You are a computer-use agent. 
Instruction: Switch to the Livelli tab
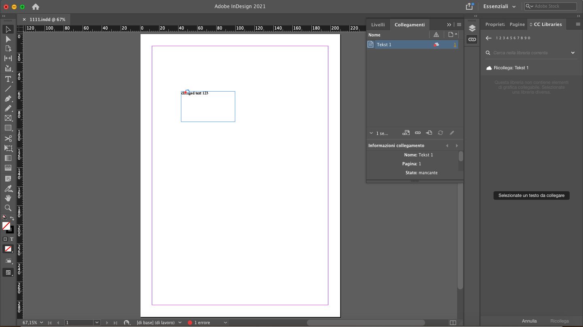click(x=378, y=24)
